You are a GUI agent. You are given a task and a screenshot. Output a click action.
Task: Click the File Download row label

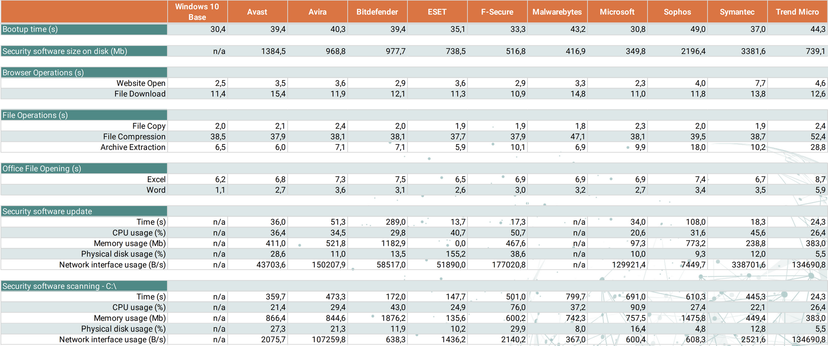(x=140, y=94)
